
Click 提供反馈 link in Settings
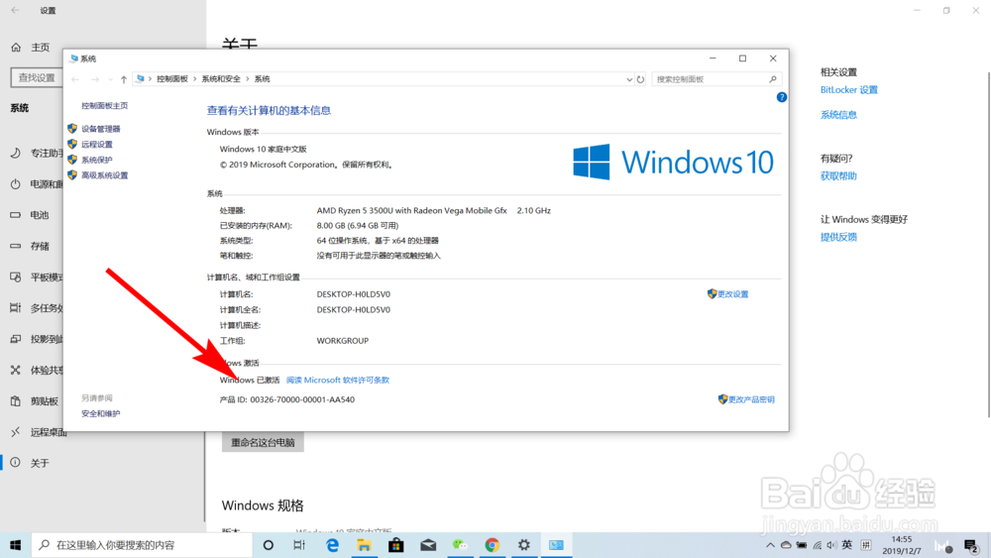point(838,237)
